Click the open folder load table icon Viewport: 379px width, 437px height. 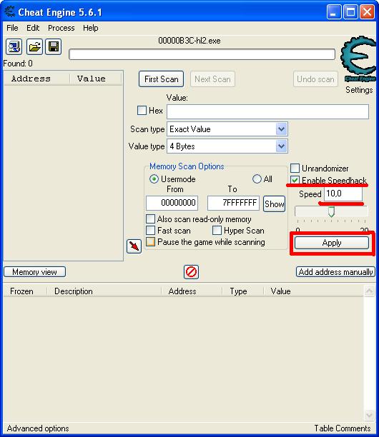coord(34,46)
